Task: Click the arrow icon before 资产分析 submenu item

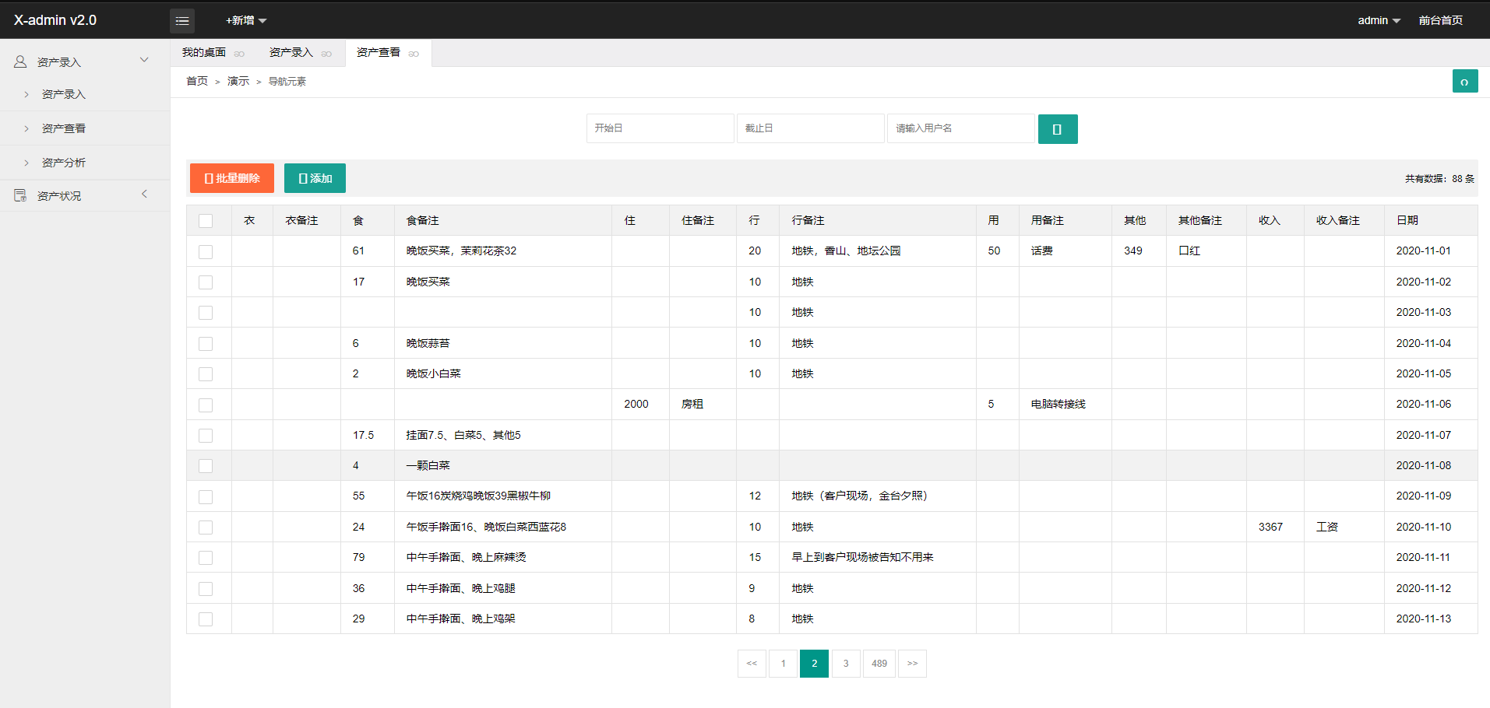Action: [26, 163]
